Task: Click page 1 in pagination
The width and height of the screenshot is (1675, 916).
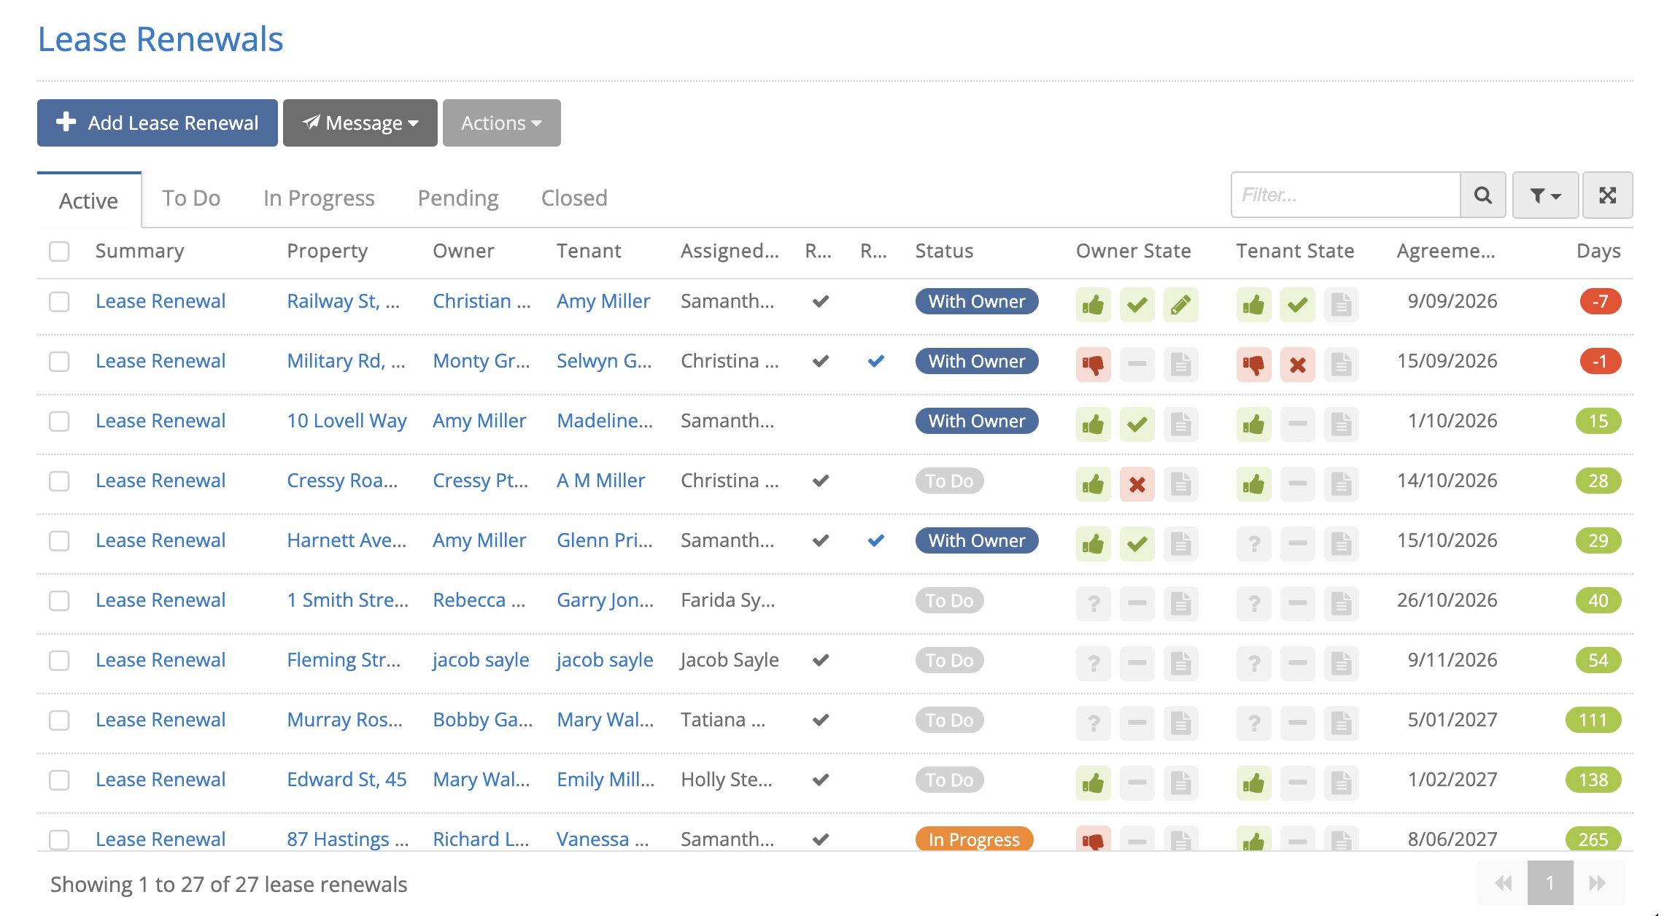Action: coord(1550,883)
